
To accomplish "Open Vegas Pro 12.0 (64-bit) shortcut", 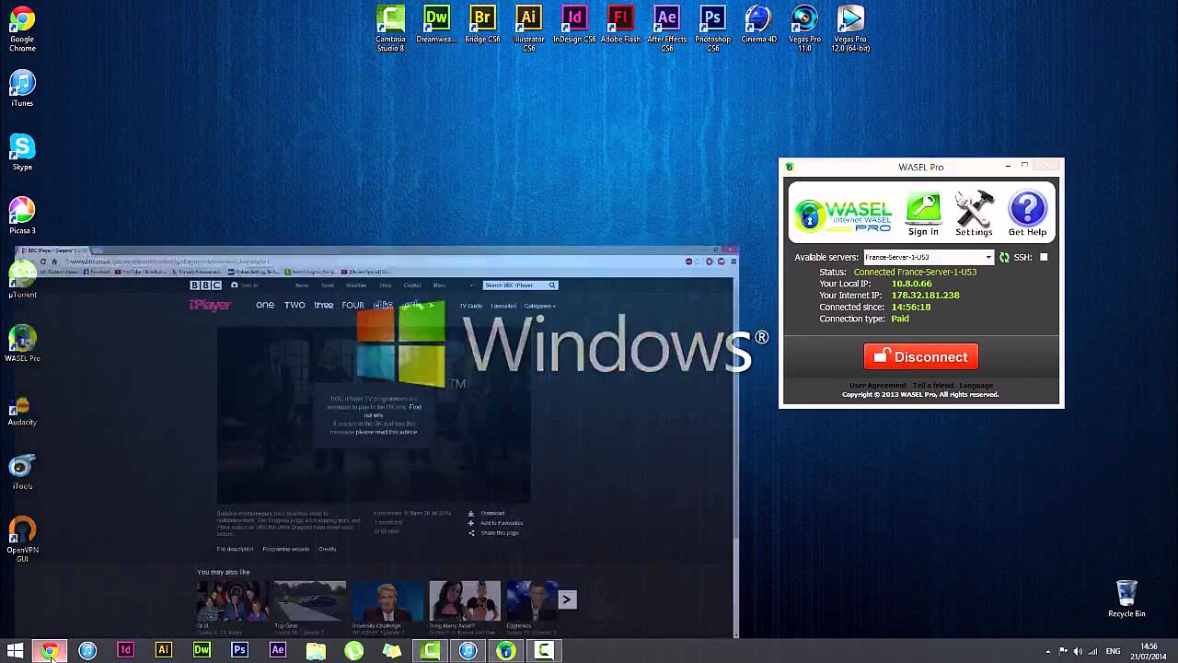I will click(850, 29).
